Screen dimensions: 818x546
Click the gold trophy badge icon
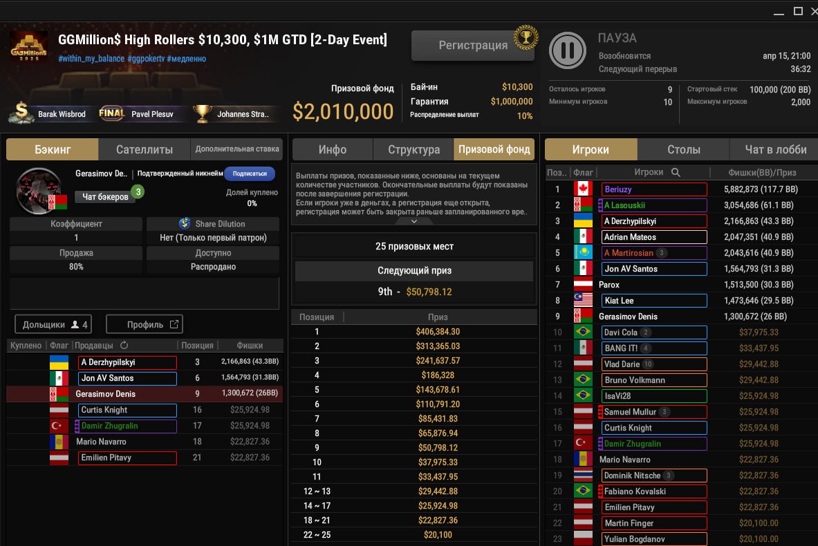click(x=526, y=37)
